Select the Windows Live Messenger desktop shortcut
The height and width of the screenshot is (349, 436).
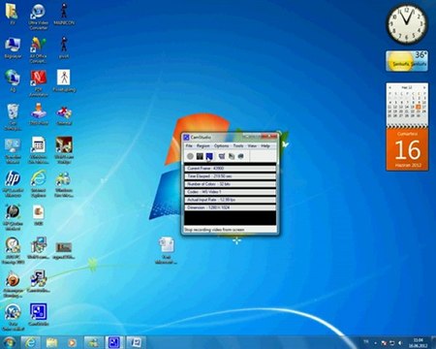(x=64, y=183)
